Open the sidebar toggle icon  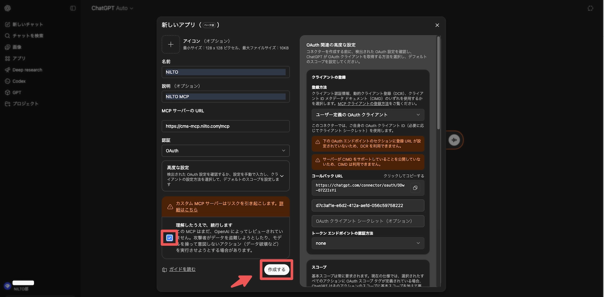pos(73,8)
